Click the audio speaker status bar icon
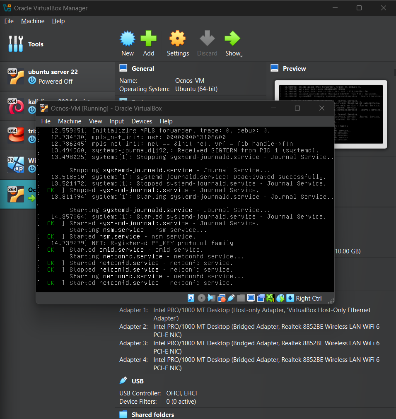The image size is (396, 419). click(211, 298)
